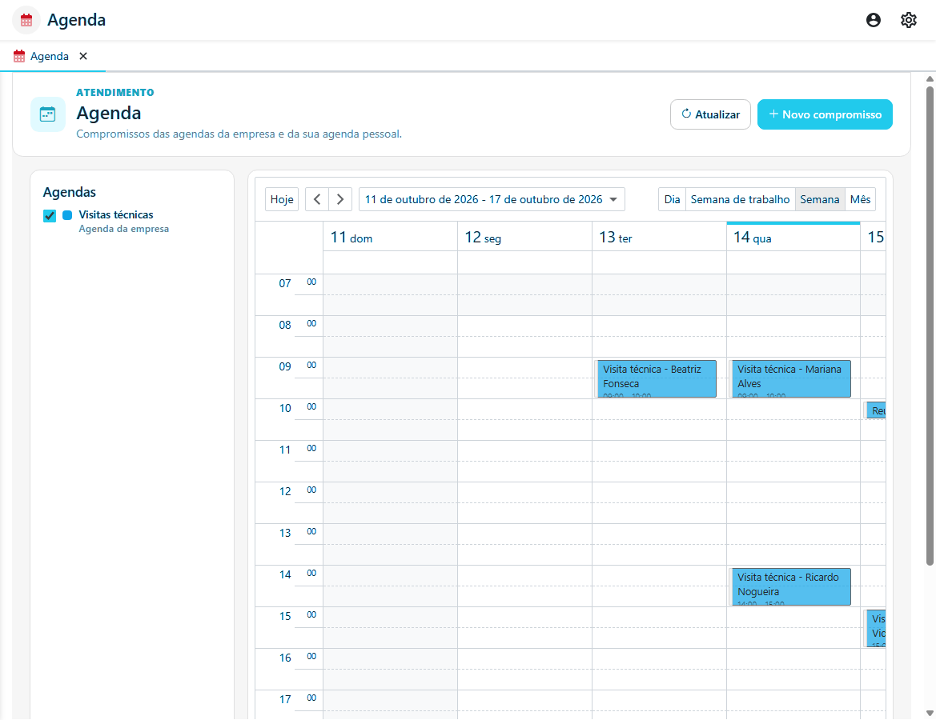
Task: Click the Visitas técnicas agenda label
Action: point(116,214)
